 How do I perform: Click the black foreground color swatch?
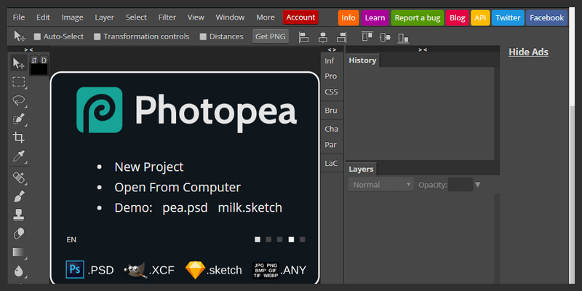pos(39,70)
